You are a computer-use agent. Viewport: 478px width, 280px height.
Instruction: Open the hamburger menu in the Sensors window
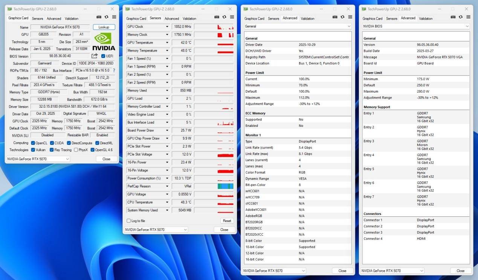[232, 17]
